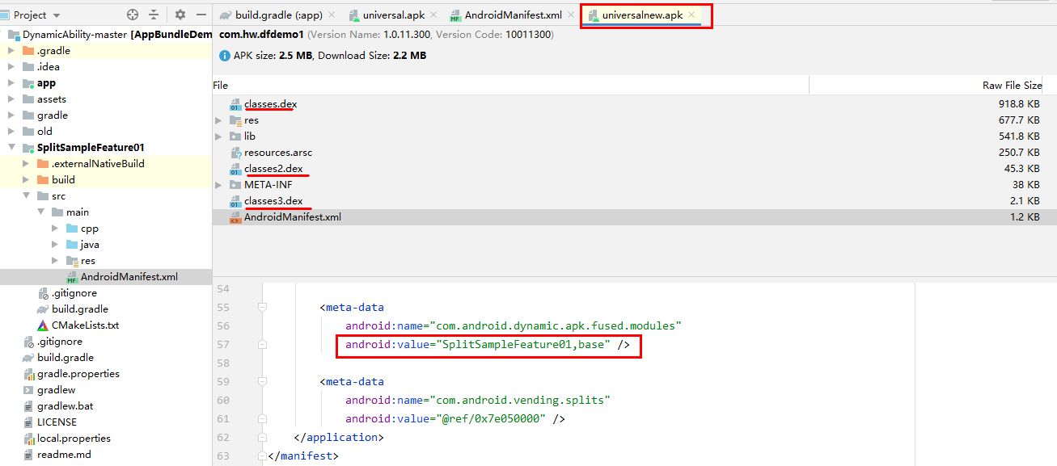This screenshot has height=466, width=1057.
Task: Expand the .externalNativeBuild folder
Action: point(26,163)
